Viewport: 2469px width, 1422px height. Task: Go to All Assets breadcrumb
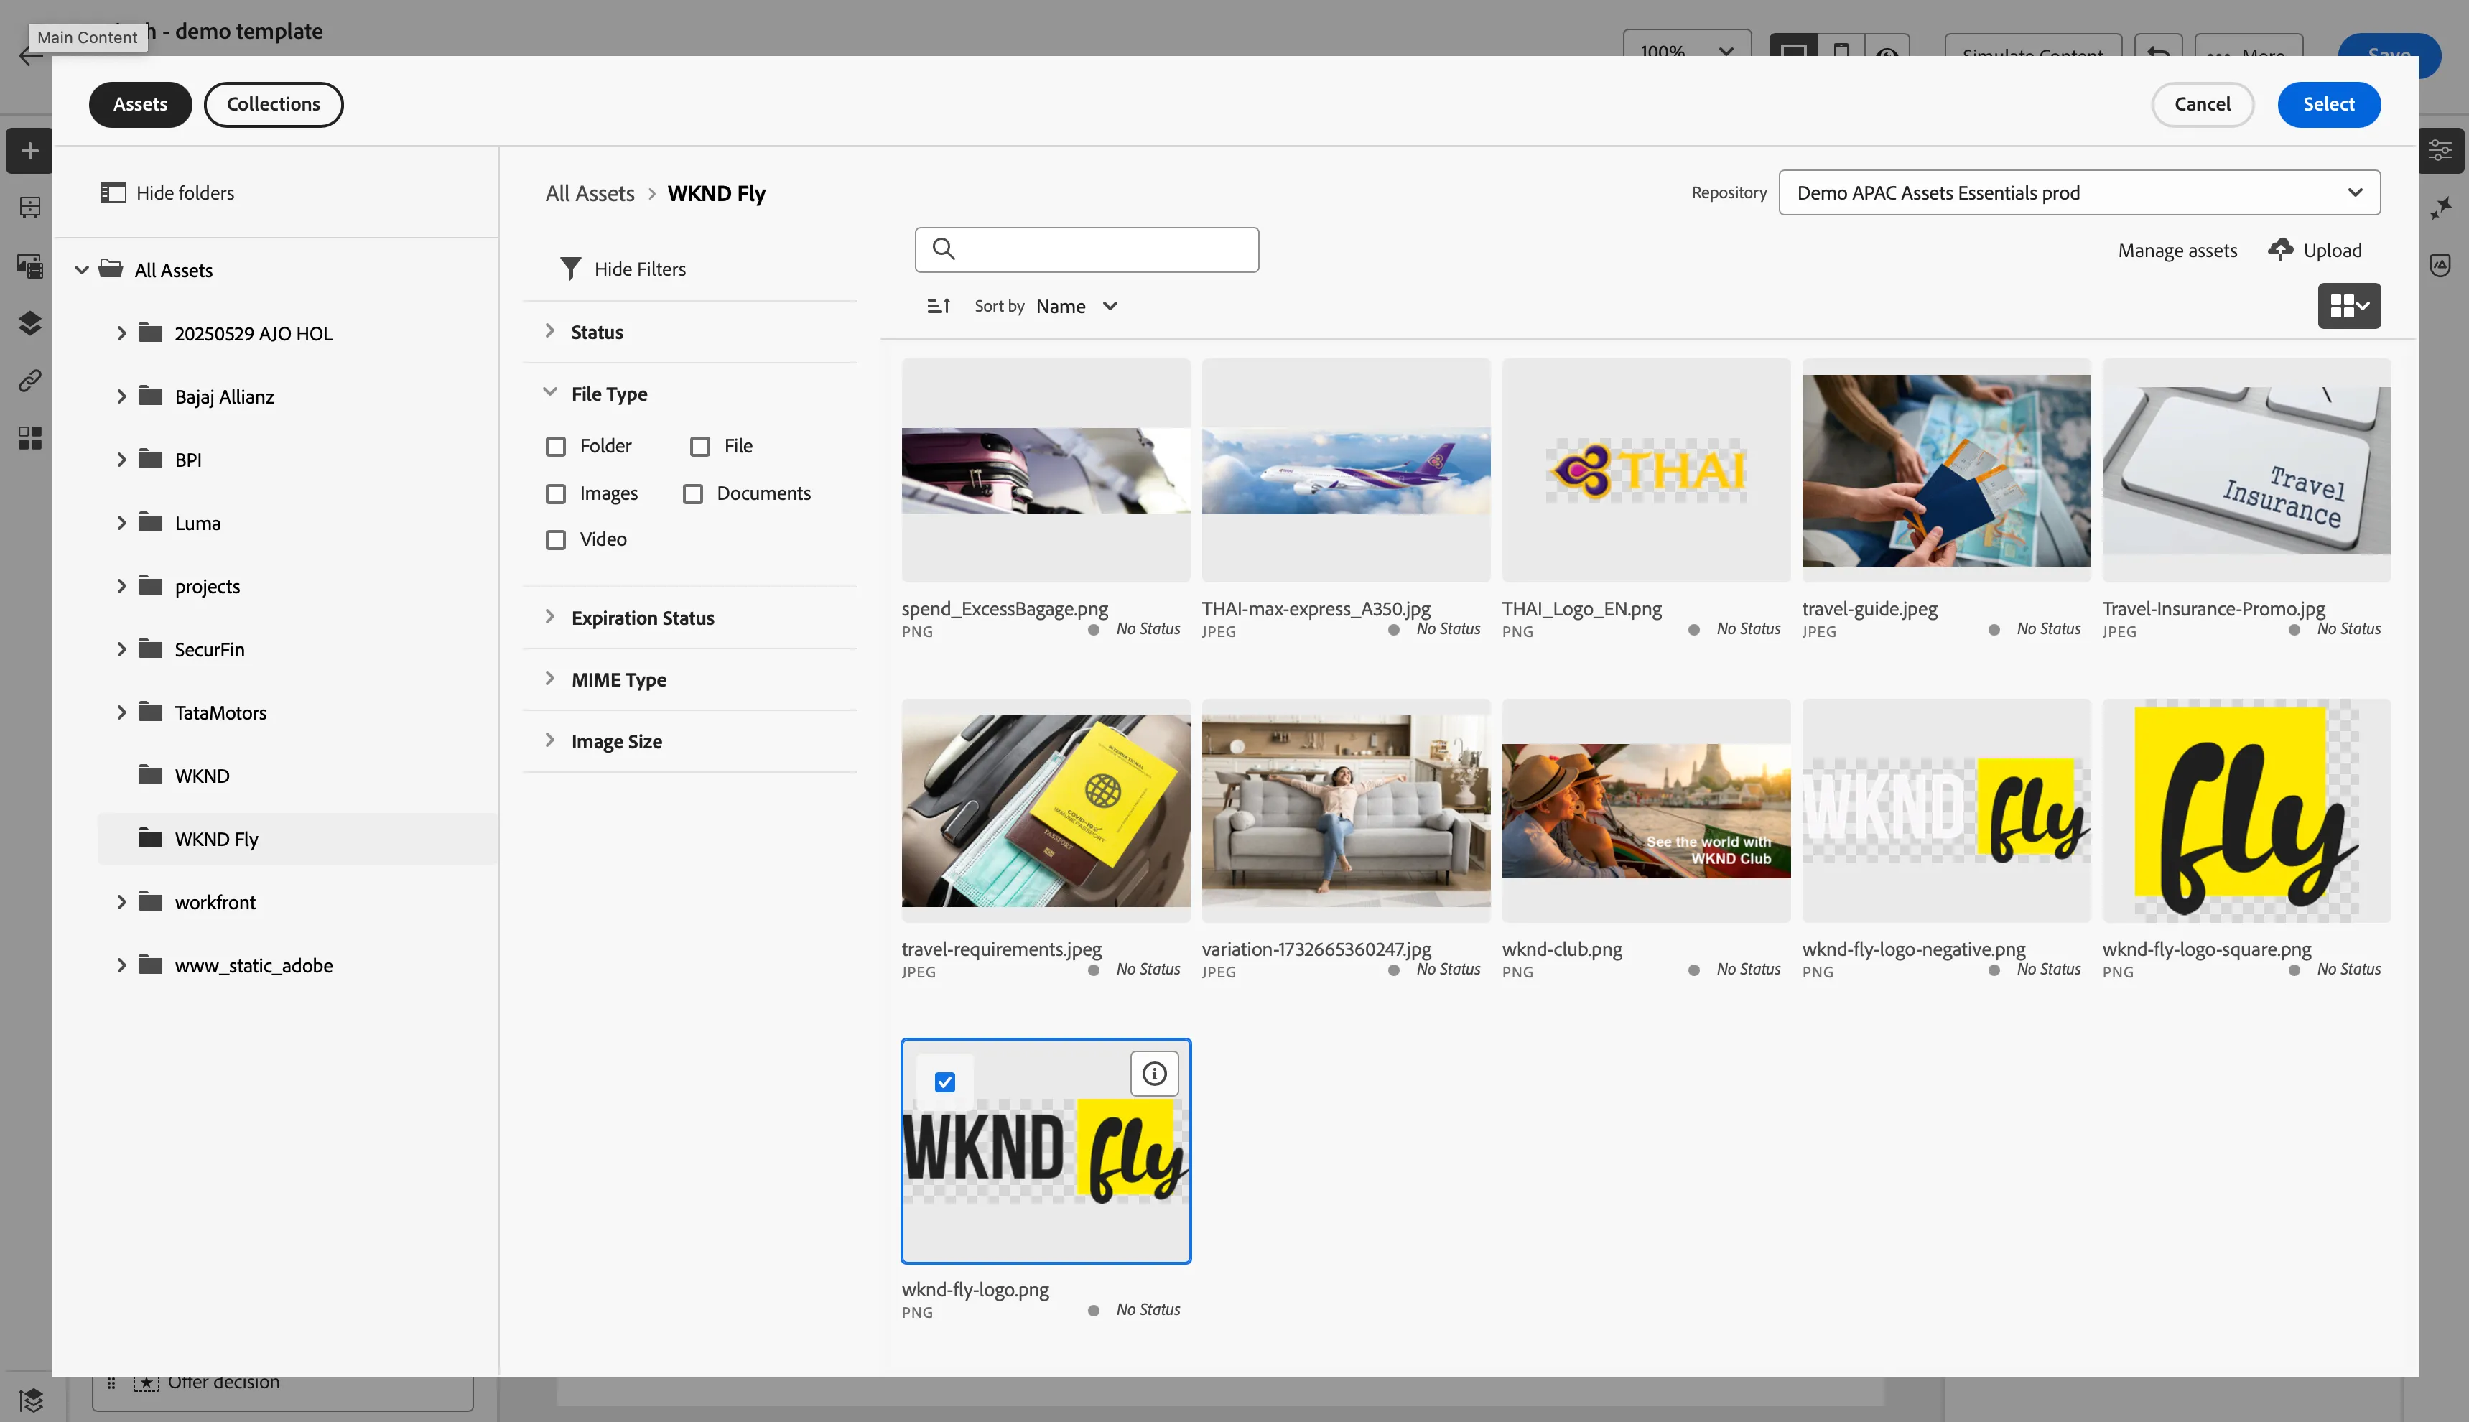590,192
